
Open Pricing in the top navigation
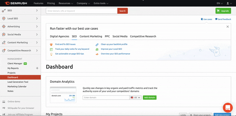point(51,3)
